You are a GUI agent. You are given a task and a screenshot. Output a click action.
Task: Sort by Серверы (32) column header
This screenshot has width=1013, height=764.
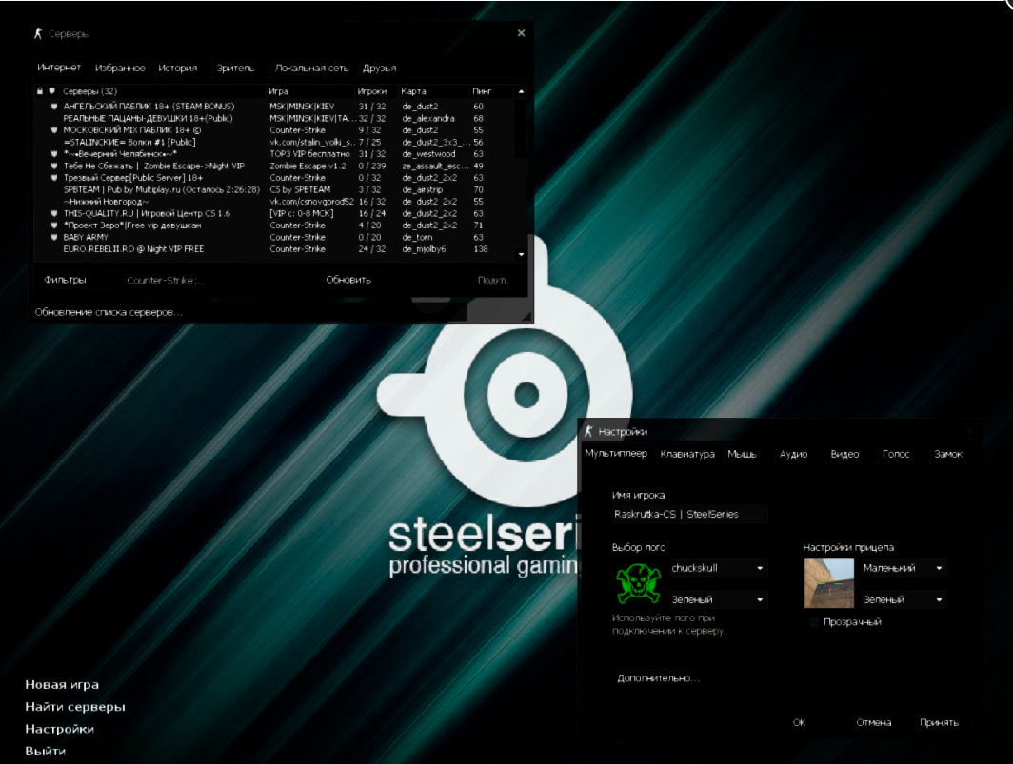[x=162, y=91]
